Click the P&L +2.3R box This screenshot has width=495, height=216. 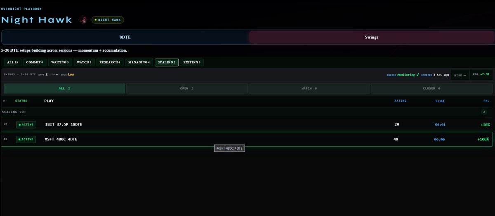pos(481,75)
